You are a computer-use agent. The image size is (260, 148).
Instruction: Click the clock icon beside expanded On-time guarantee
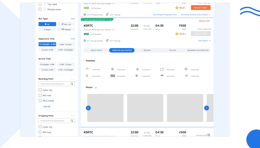click(84, 41)
